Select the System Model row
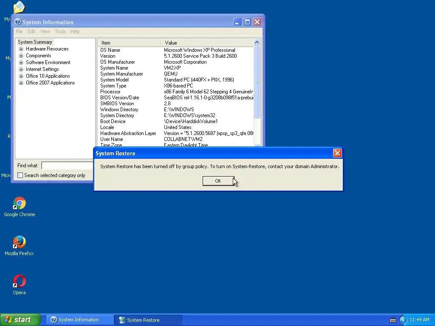 (175, 80)
